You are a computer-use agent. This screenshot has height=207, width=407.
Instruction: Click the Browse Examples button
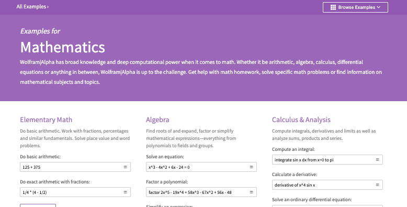tap(355, 7)
